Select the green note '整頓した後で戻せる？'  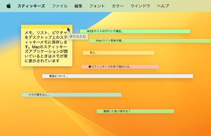(135, 111)
